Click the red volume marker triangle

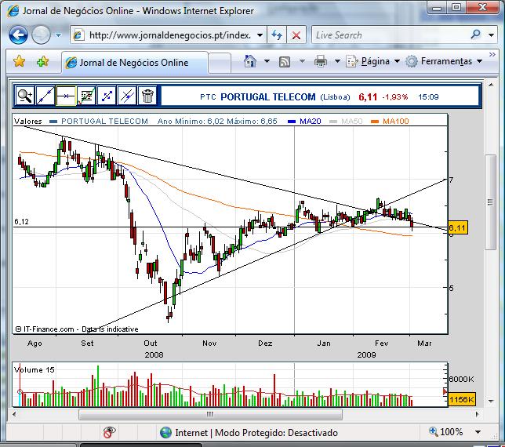pyautogui.click(x=445, y=391)
